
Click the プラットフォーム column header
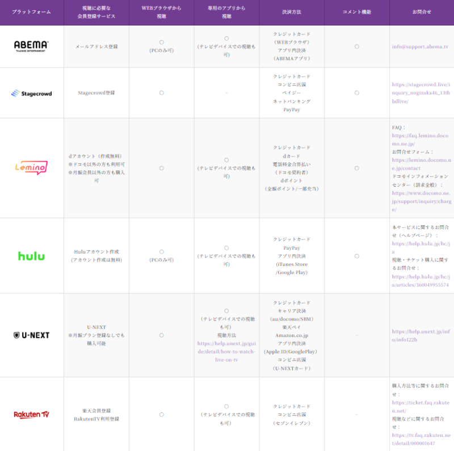click(x=32, y=12)
